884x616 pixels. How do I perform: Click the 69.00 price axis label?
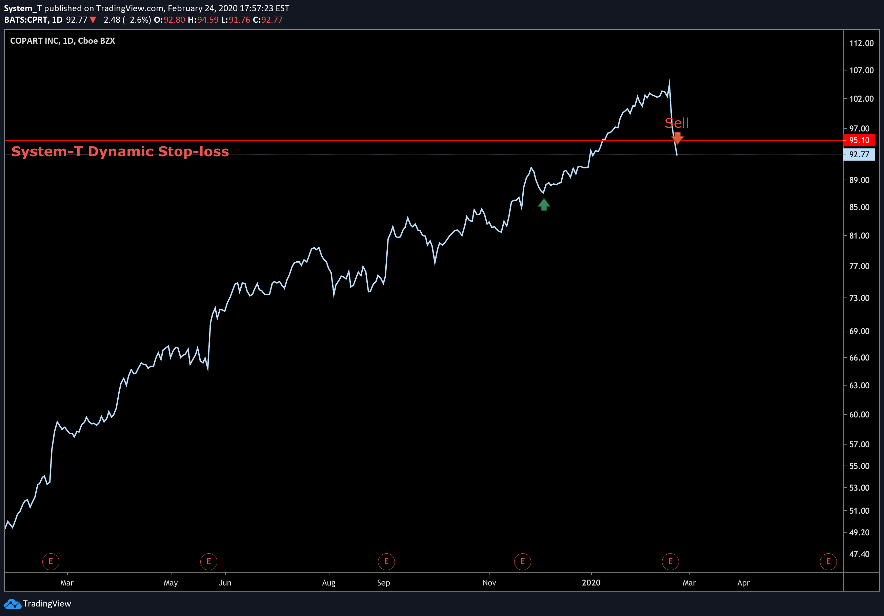[859, 331]
